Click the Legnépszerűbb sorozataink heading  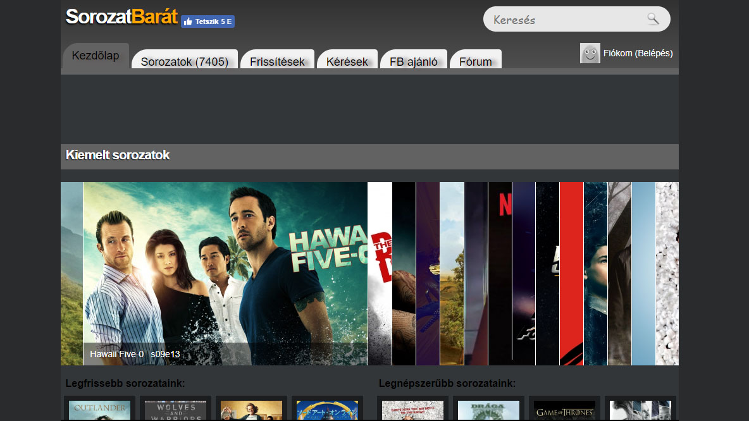tap(447, 383)
